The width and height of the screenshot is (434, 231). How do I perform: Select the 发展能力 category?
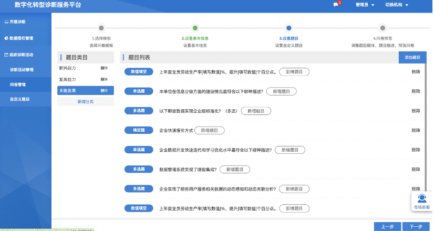(67, 79)
